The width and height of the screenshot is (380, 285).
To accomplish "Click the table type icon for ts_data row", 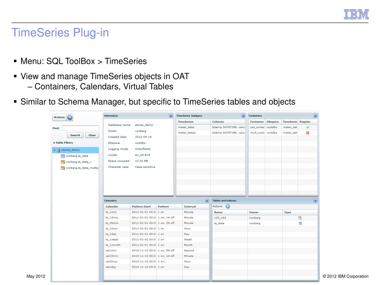I will tap(300, 223).
